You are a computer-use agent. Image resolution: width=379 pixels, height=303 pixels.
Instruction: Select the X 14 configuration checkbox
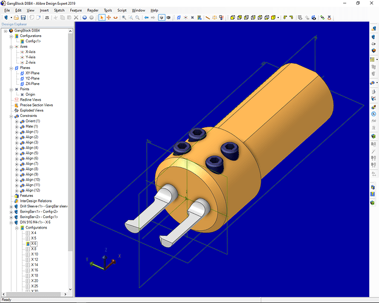pyautogui.click(x=28, y=265)
